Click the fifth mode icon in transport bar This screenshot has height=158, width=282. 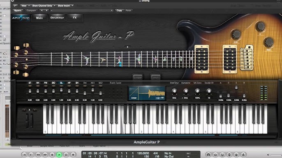click(x=236, y=155)
